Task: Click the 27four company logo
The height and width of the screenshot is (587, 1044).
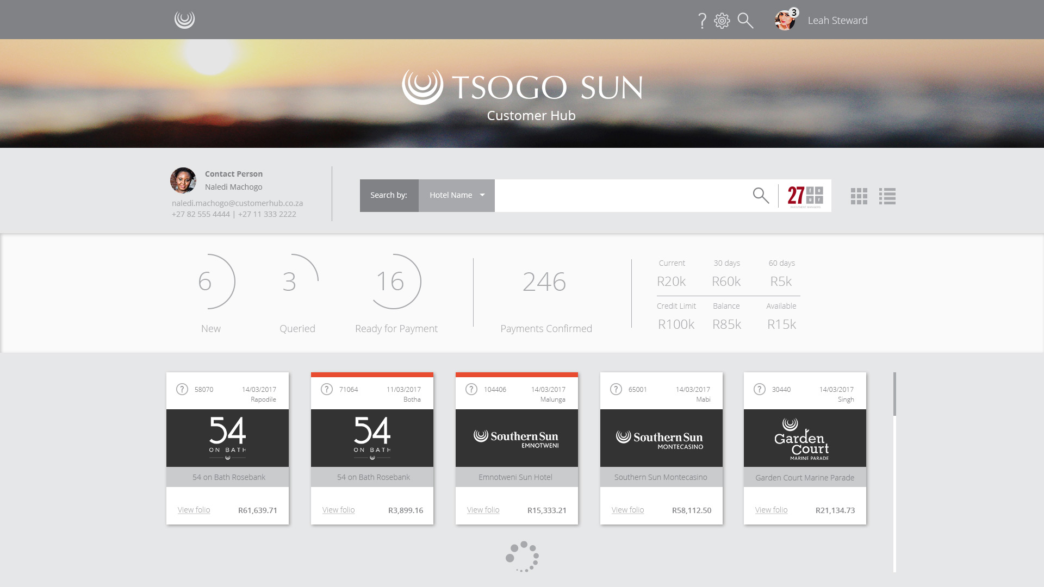Action: click(805, 196)
